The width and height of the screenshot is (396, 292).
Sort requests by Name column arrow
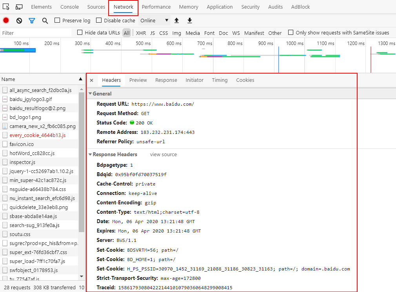tap(80, 79)
